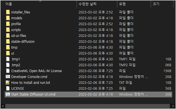Click the .tmp2 file icon
176x109 pixels.
click(8, 65)
